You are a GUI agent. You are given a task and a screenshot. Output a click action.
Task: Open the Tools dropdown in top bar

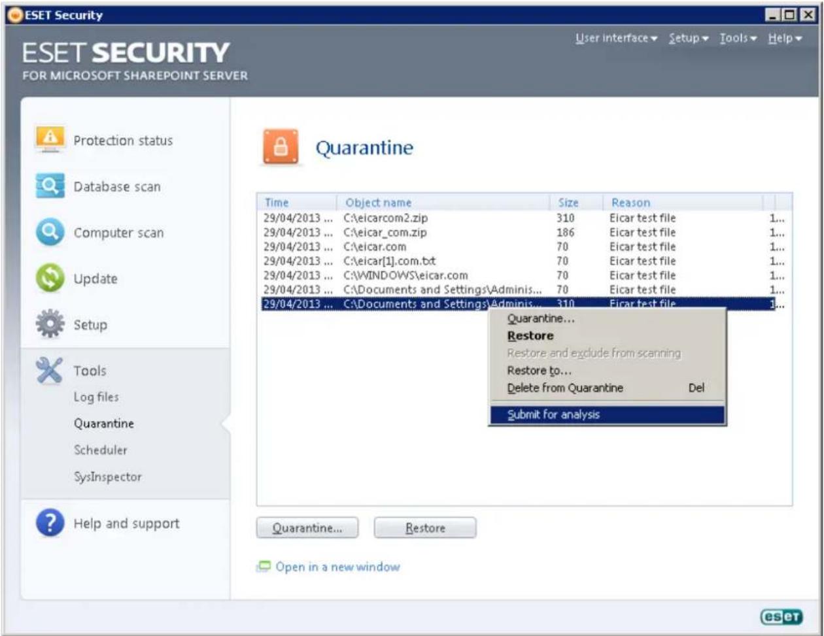coord(739,39)
